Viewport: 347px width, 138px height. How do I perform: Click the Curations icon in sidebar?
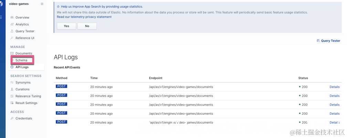tap(12, 89)
